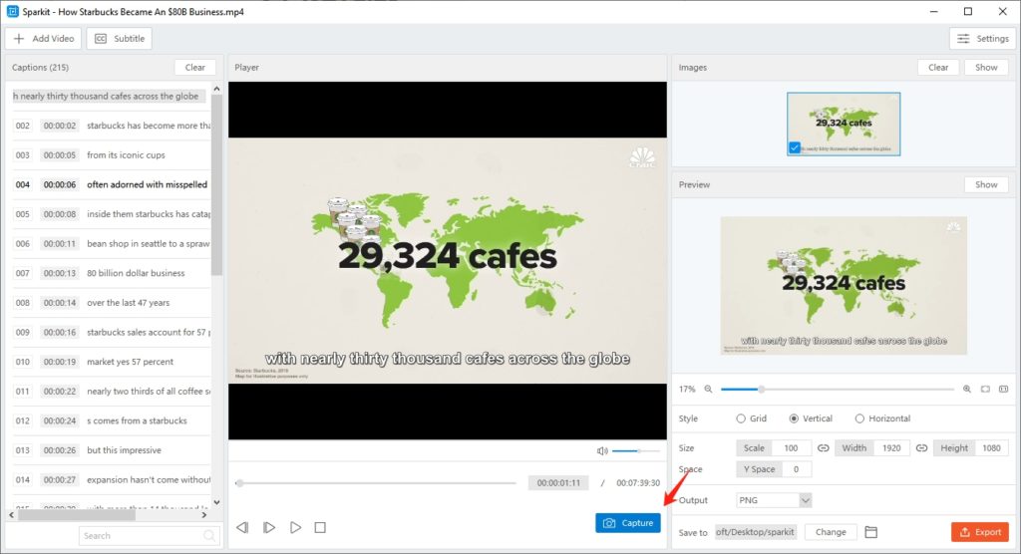The width and height of the screenshot is (1021, 554).
Task: Change the save location
Action: 831,532
